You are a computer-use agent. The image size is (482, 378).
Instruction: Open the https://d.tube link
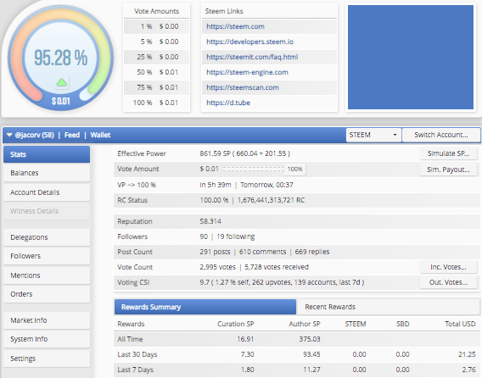[x=228, y=103]
